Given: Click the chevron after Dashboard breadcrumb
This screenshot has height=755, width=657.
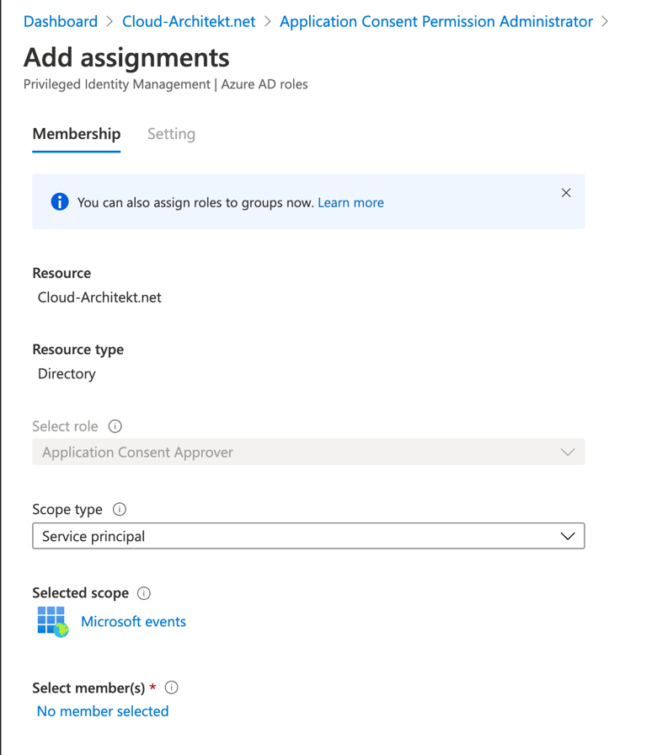Looking at the screenshot, I should pyautogui.click(x=109, y=22).
